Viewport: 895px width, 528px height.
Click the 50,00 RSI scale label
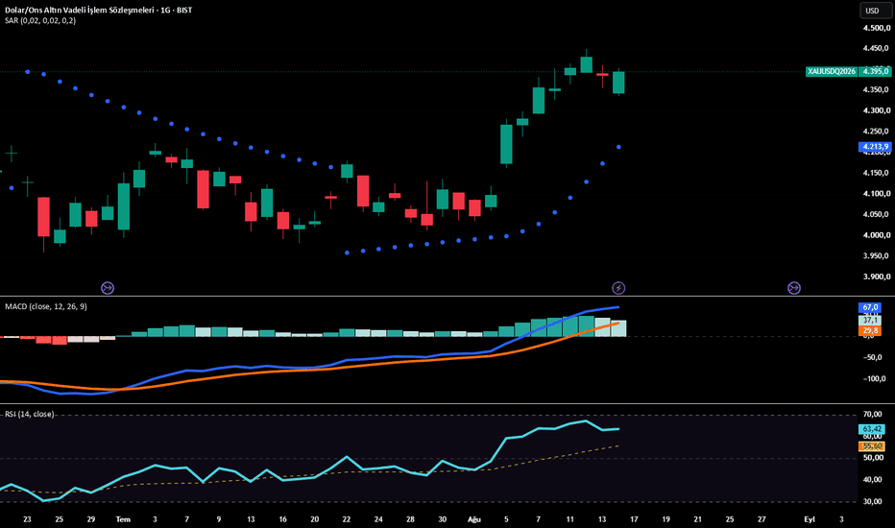click(x=873, y=458)
